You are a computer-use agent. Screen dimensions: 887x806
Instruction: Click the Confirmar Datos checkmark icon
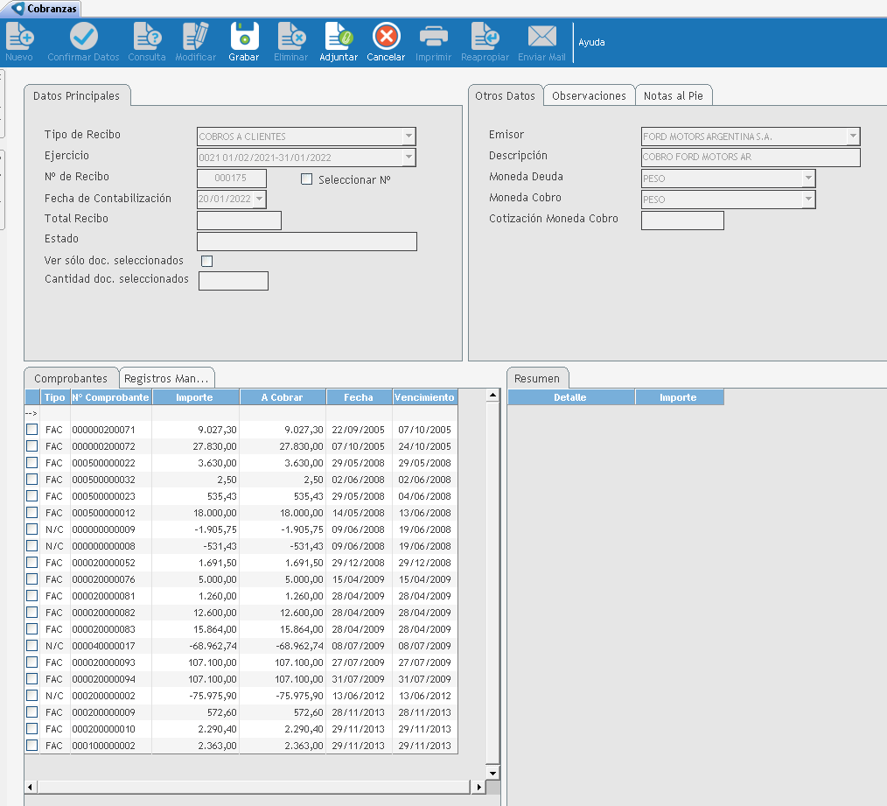coord(83,37)
